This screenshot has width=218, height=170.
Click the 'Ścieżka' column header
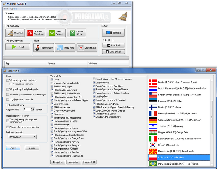67,64
